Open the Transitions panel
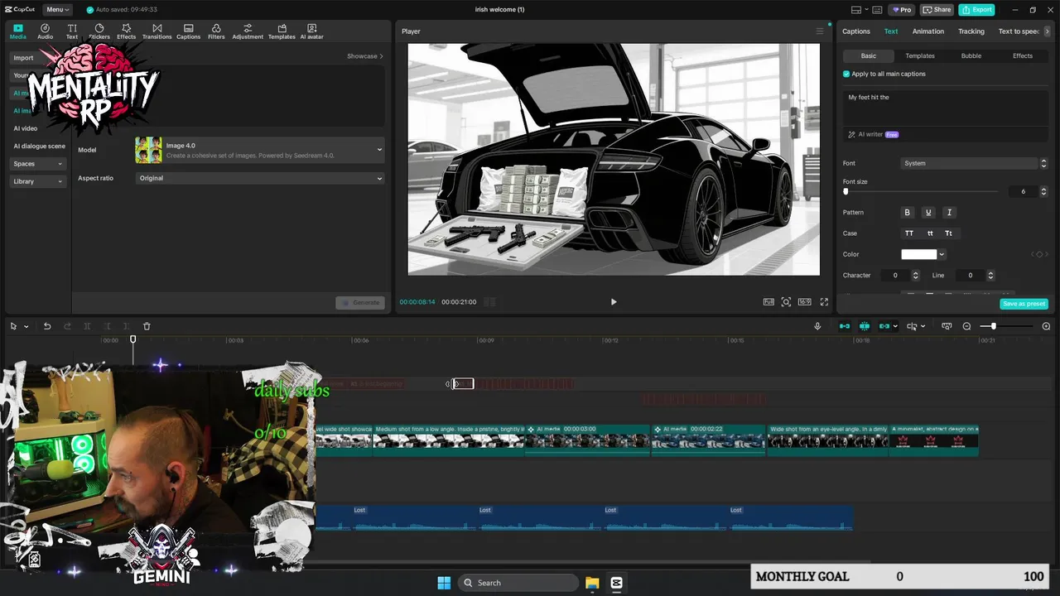This screenshot has height=596, width=1060. pyautogui.click(x=157, y=31)
